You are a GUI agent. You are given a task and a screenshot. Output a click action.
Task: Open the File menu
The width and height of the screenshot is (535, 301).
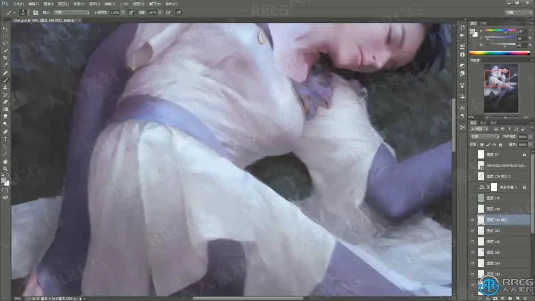[18, 4]
